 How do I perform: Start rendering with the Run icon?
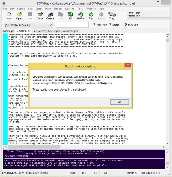pyautogui.click(x=91, y=16)
